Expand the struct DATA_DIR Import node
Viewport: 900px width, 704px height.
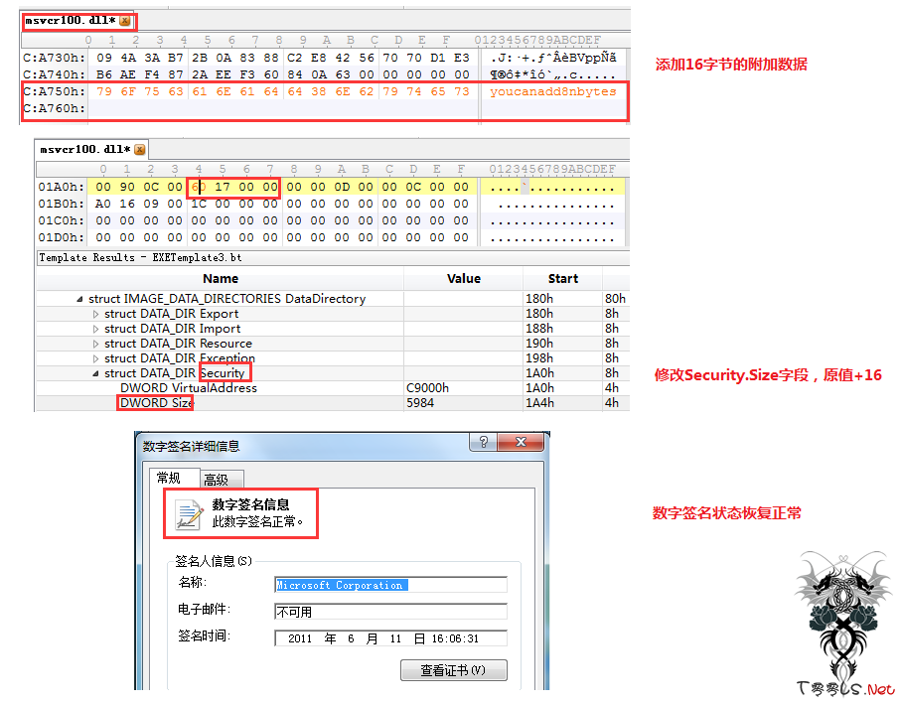96,329
